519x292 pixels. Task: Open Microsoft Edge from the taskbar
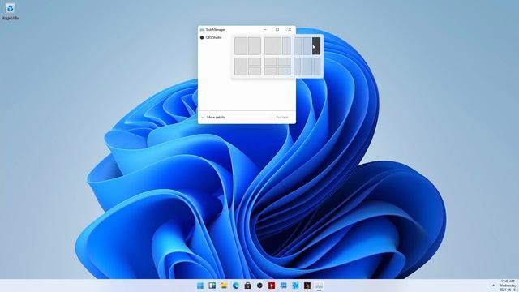pos(236,286)
